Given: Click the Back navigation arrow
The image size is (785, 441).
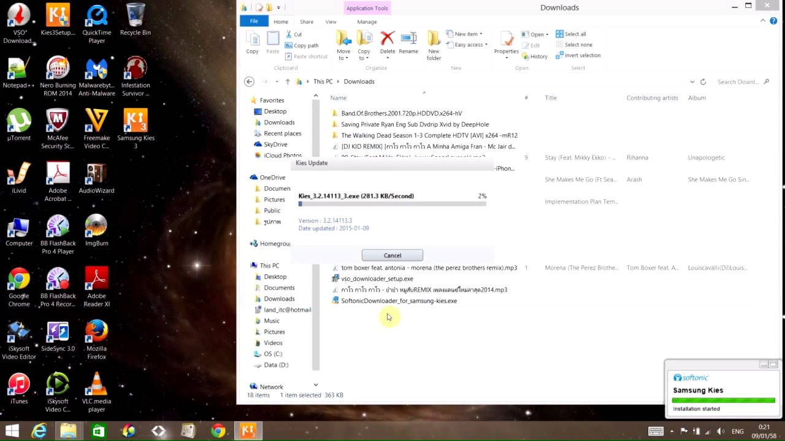Looking at the screenshot, I should (x=249, y=81).
